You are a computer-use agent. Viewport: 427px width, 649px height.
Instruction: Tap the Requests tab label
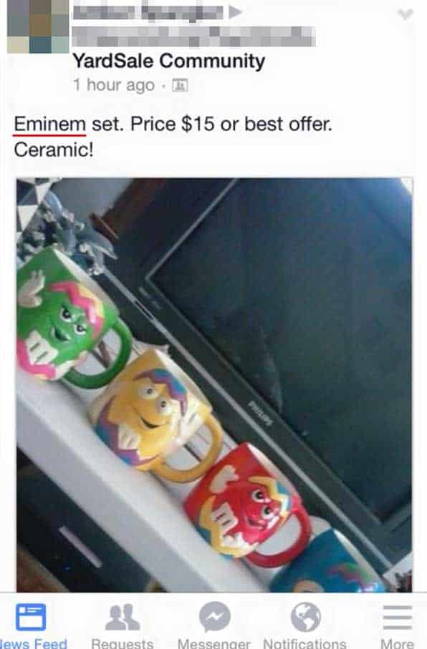[x=122, y=643]
